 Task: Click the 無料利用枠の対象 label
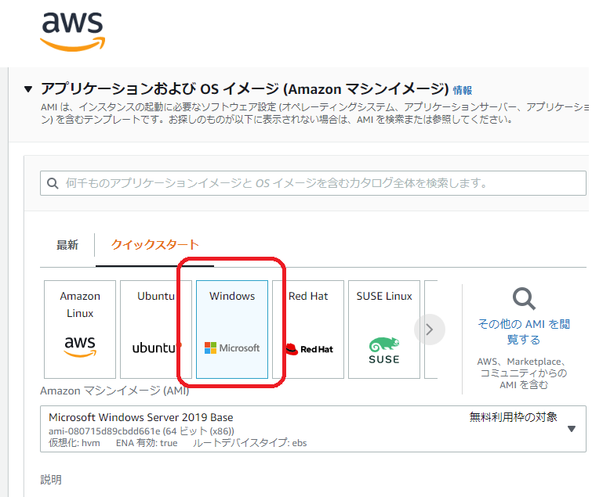513,417
